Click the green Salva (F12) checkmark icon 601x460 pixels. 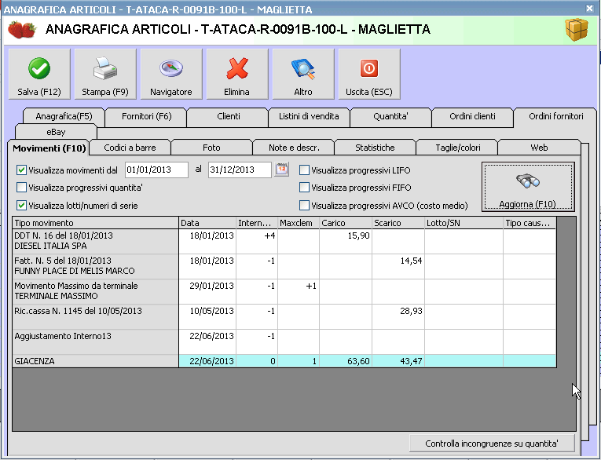tap(38, 69)
